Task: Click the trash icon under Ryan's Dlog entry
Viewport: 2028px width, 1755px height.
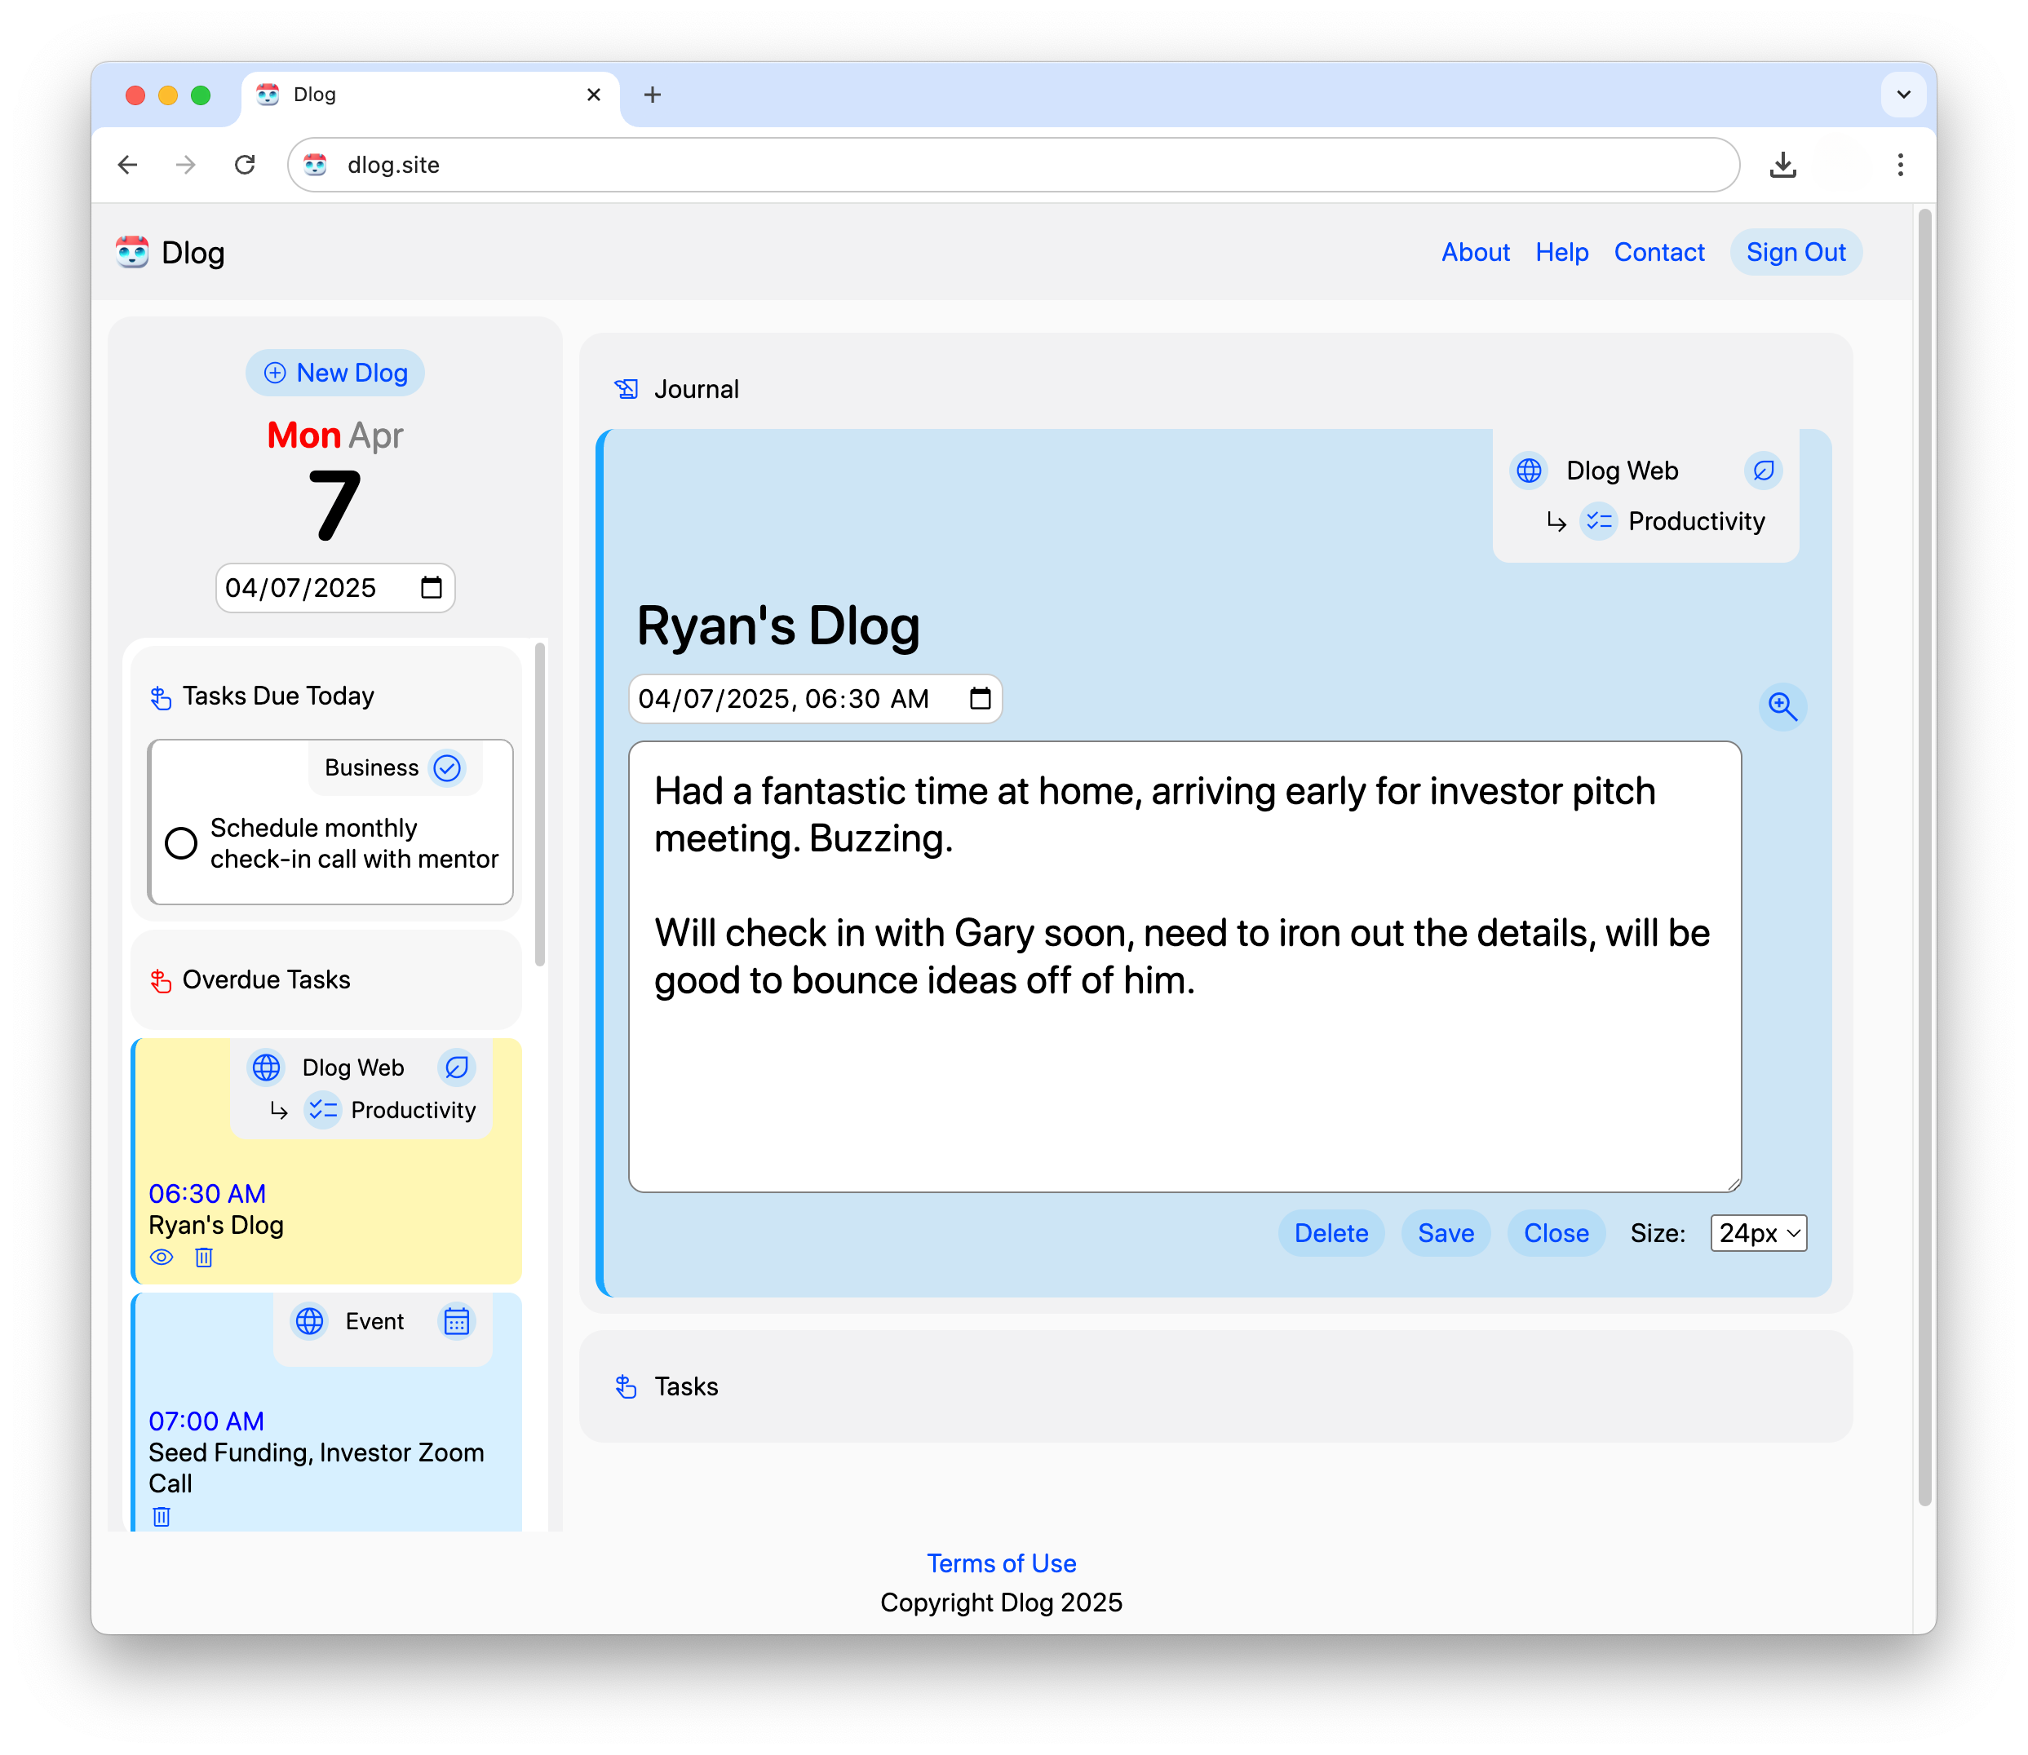Action: [x=204, y=1258]
